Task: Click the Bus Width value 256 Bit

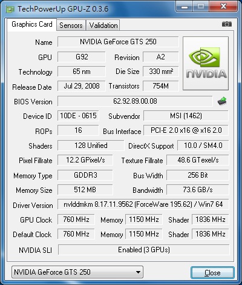Action: (198, 175)
